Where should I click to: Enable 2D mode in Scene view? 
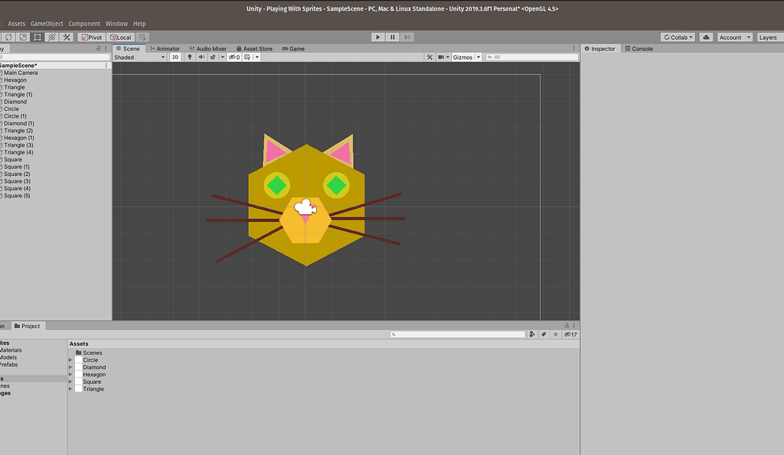175,57
